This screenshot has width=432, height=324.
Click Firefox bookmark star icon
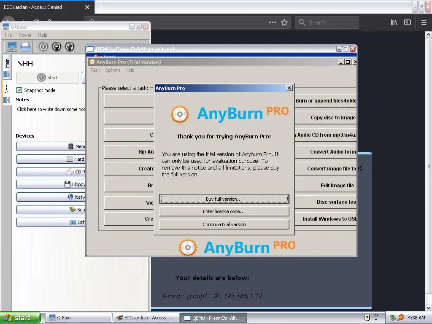pyautogui.click(x=284, y=22)
